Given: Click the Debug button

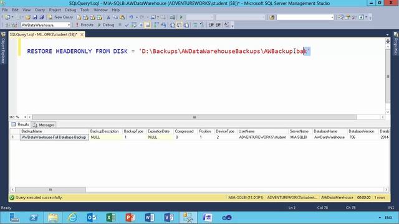Looking at the screenshot, I should [106, 25].
